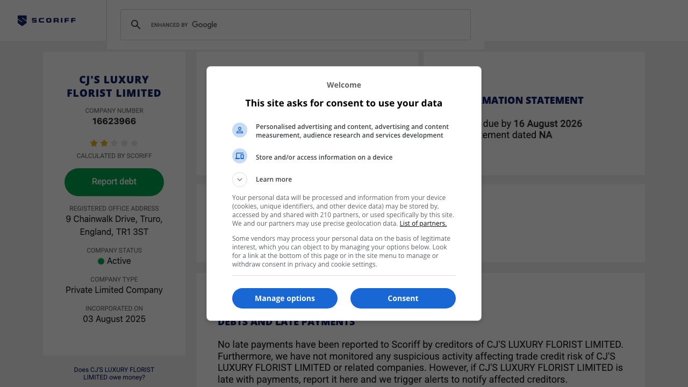
Task: Click the search magnifier icon
Action: click(136, 25)
